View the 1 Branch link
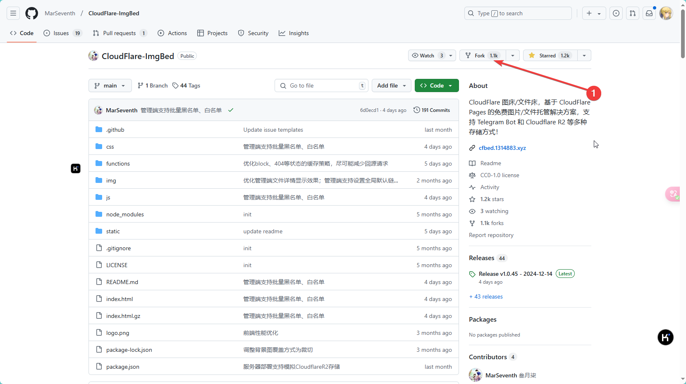 pos(153,85)
